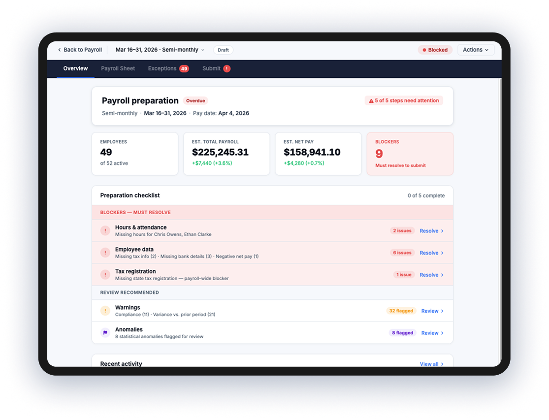The width and height of the screenshot is (549, 420).
Task: Click the 0 of 5 complete text
Action: (x=426, y=195)
